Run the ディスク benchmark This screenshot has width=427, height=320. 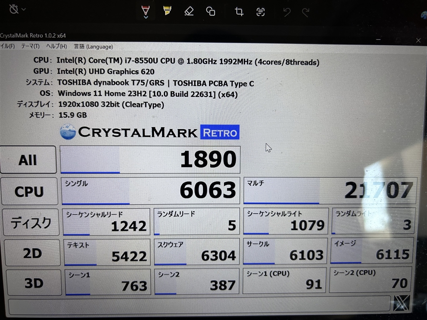pyautogui.click(x=31, y=222)
